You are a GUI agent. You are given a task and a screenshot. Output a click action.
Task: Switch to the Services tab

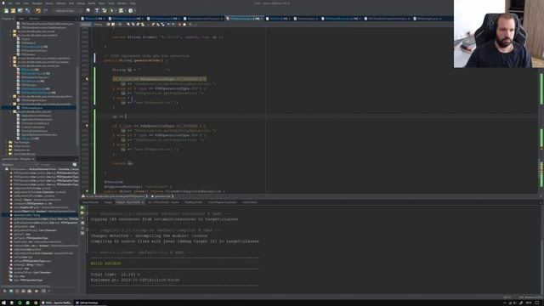[34, 19]
